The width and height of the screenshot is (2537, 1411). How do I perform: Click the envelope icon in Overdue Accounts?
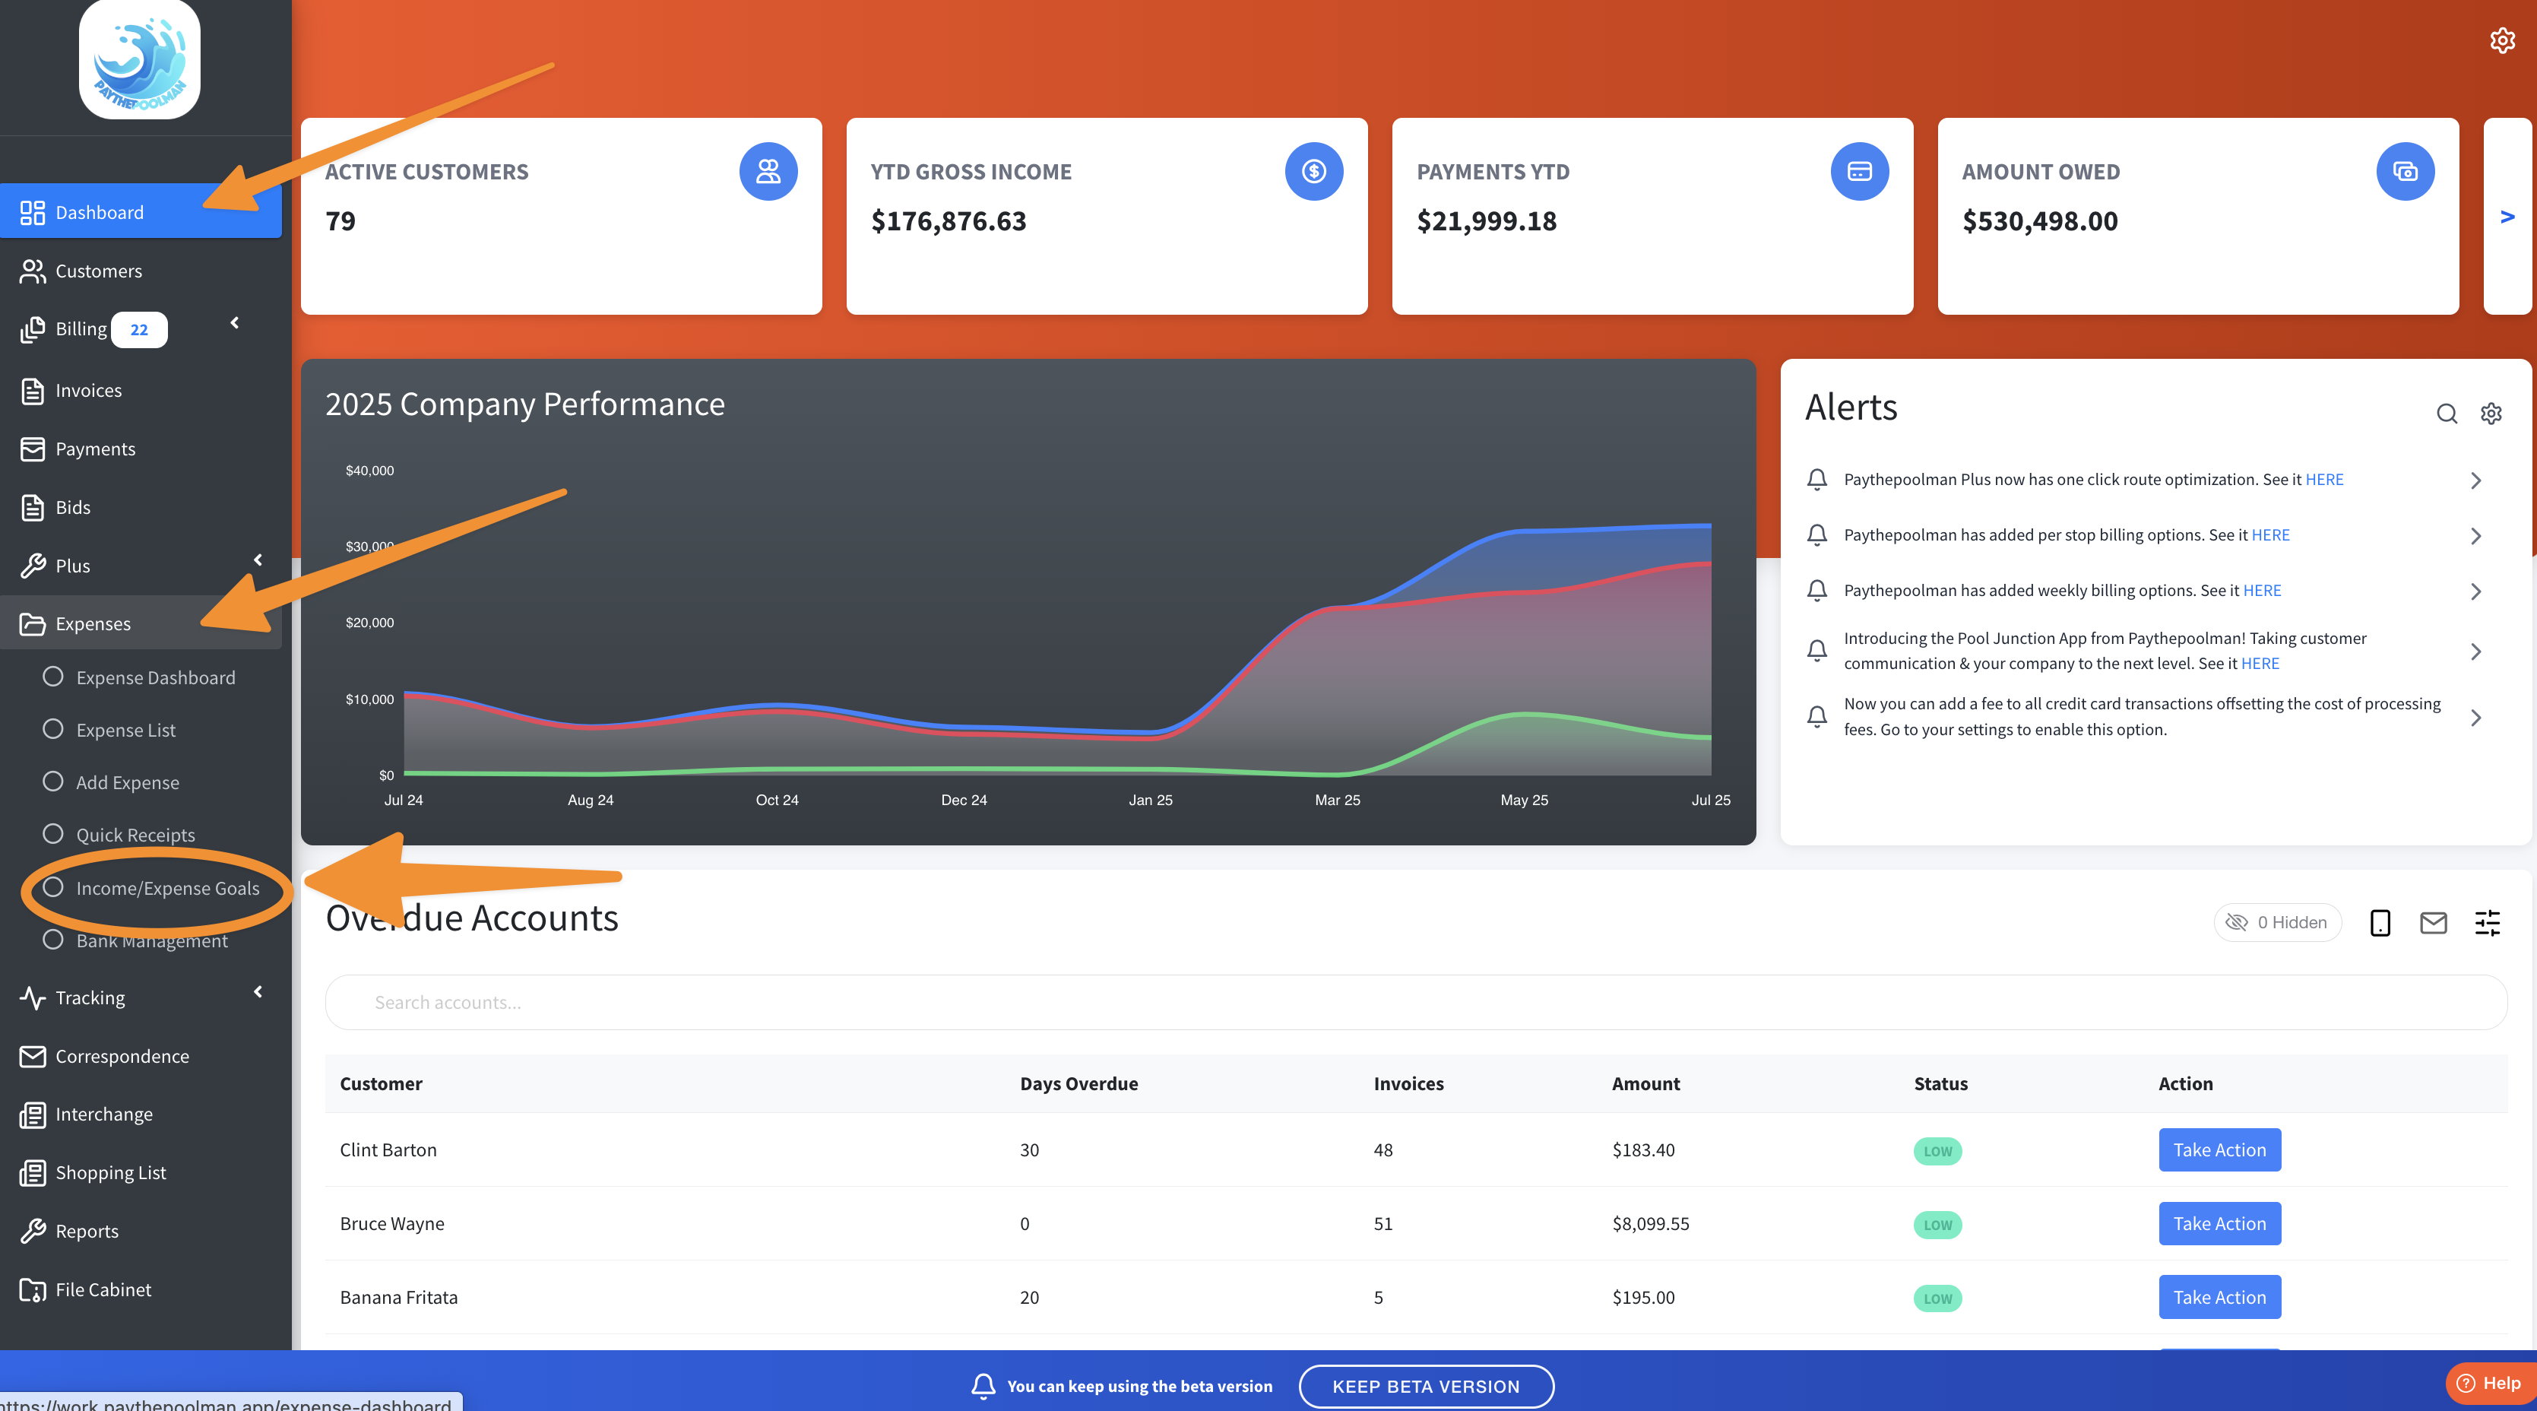click(x=2433, y=922)
